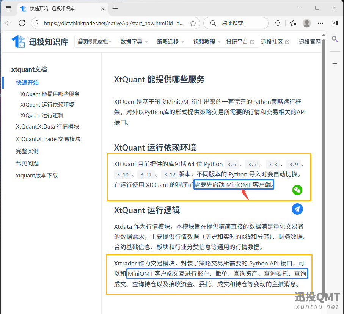Image resolution: width=344 pixels, height=314 pixels.
Task: Click the 点此搜索 search box
Action: 236,23
